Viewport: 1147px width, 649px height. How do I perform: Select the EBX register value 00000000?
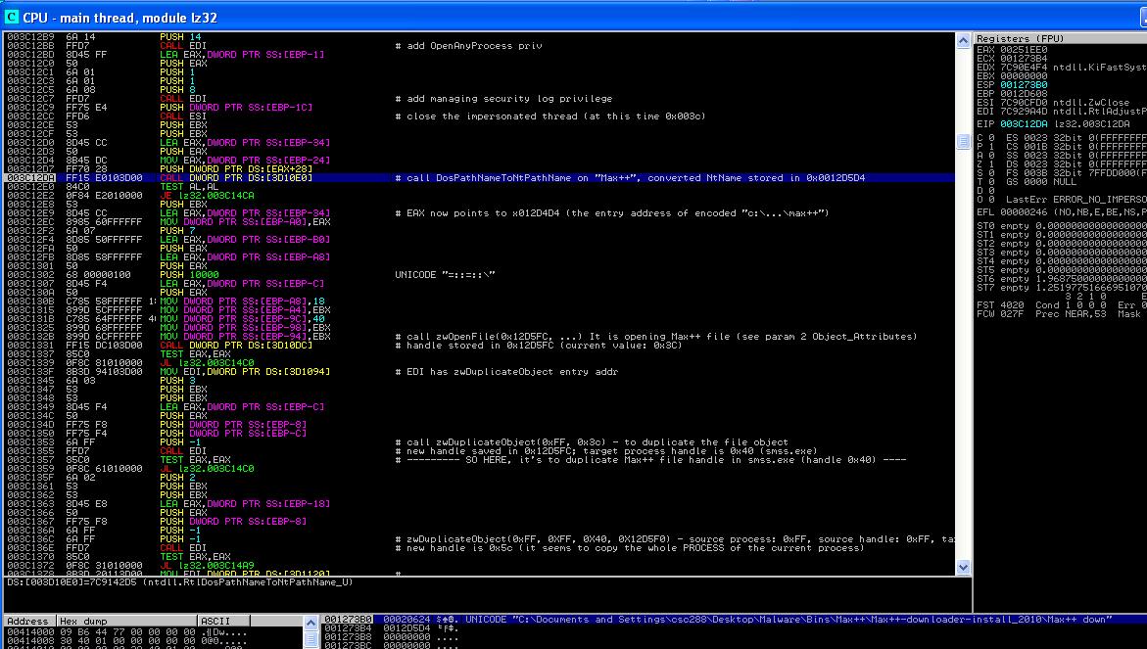pyautogui.click(x=1024, y=76)
